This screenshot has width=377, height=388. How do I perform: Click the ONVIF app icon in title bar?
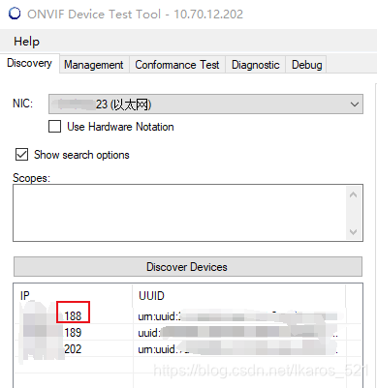point(15,14)
